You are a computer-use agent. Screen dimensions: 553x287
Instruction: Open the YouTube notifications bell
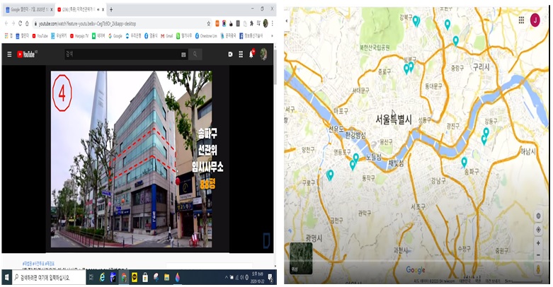[251, 54]
